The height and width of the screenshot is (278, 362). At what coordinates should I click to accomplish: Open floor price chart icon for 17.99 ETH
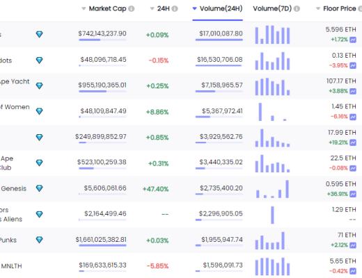click(353, 142)
